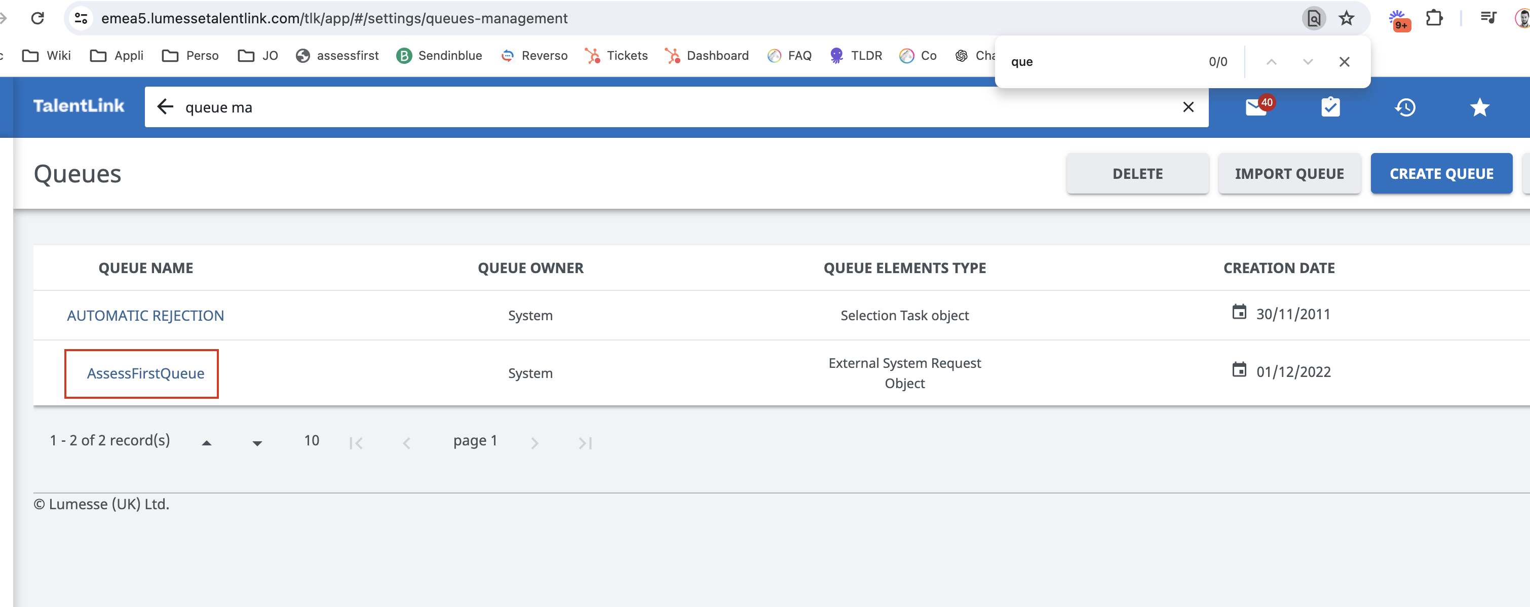This screenshot has height=607, width=1530.
Task: Open the AssessFirstQueue link
Action: 145,373
